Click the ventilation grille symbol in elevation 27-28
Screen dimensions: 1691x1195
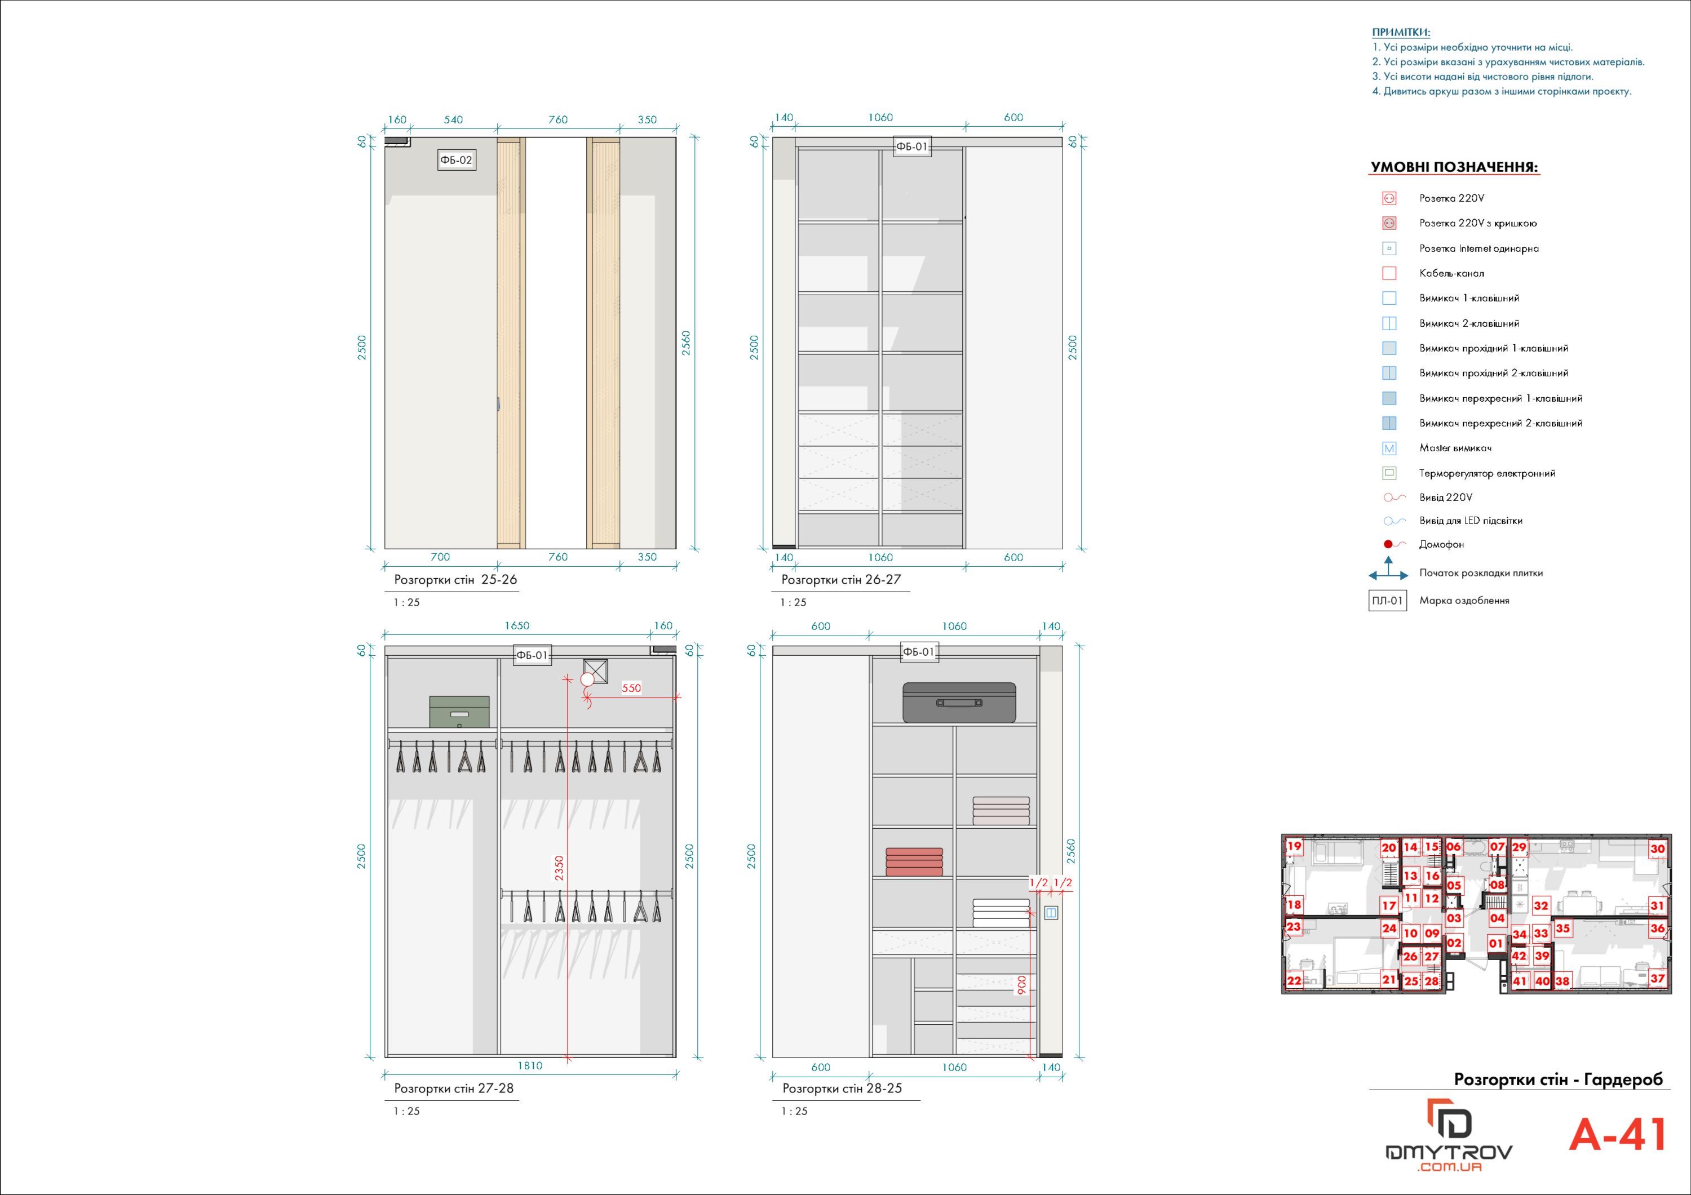595,669
